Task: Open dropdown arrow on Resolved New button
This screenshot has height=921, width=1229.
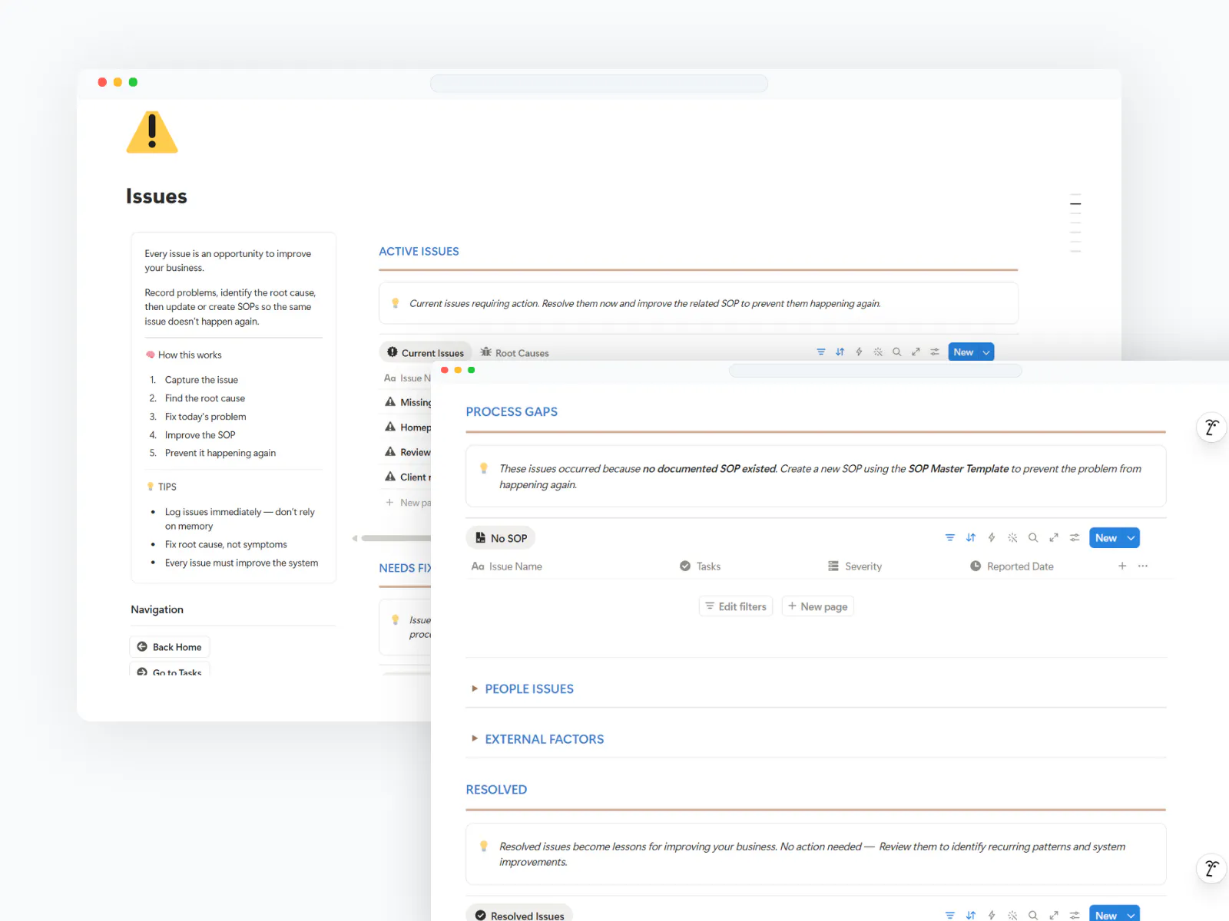Action: [x=1131, y=915]
